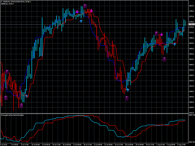Click the buy indicator label under the chart title
The image size is (195, 146).
7,4
